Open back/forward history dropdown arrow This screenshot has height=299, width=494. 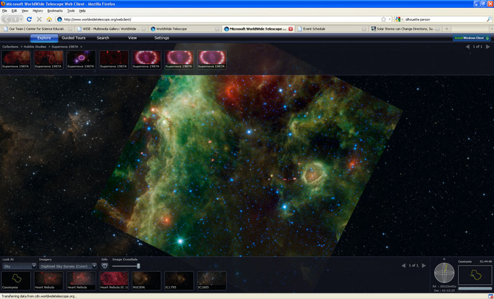click(22, 20)
